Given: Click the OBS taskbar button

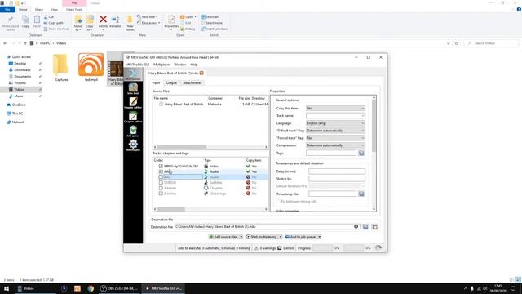Looking at the screenshot, I should 120,288.
